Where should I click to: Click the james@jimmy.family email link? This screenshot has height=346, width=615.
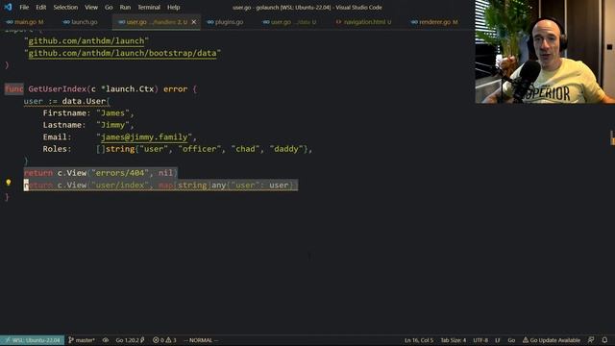(x=144, y=136)
